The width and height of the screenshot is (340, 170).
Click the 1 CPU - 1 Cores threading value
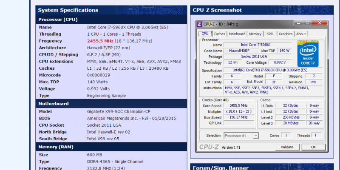point(114,34)
